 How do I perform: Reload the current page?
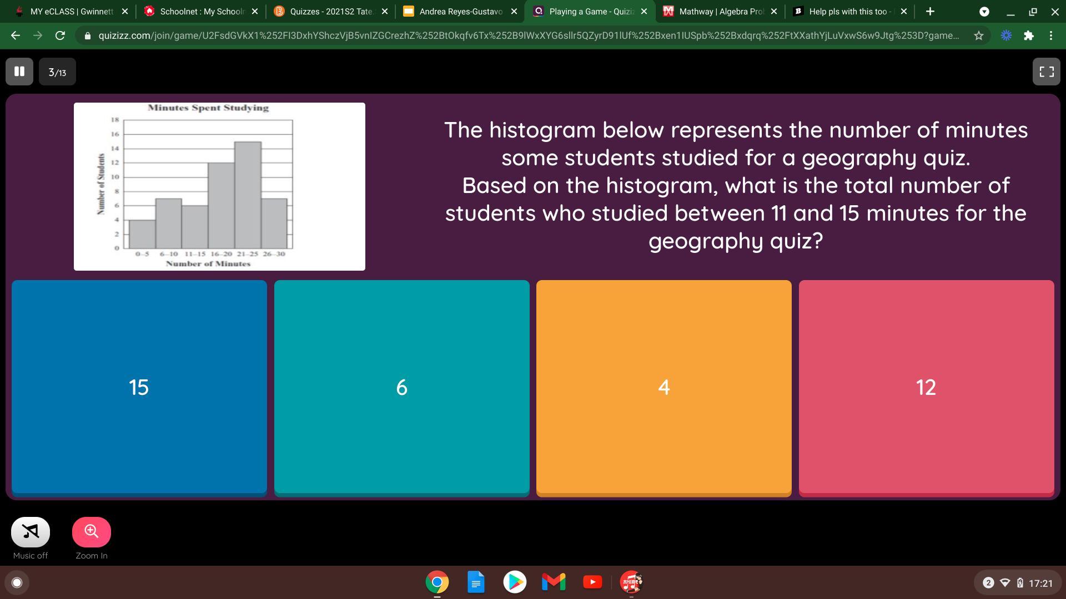[x=60, y=35]
